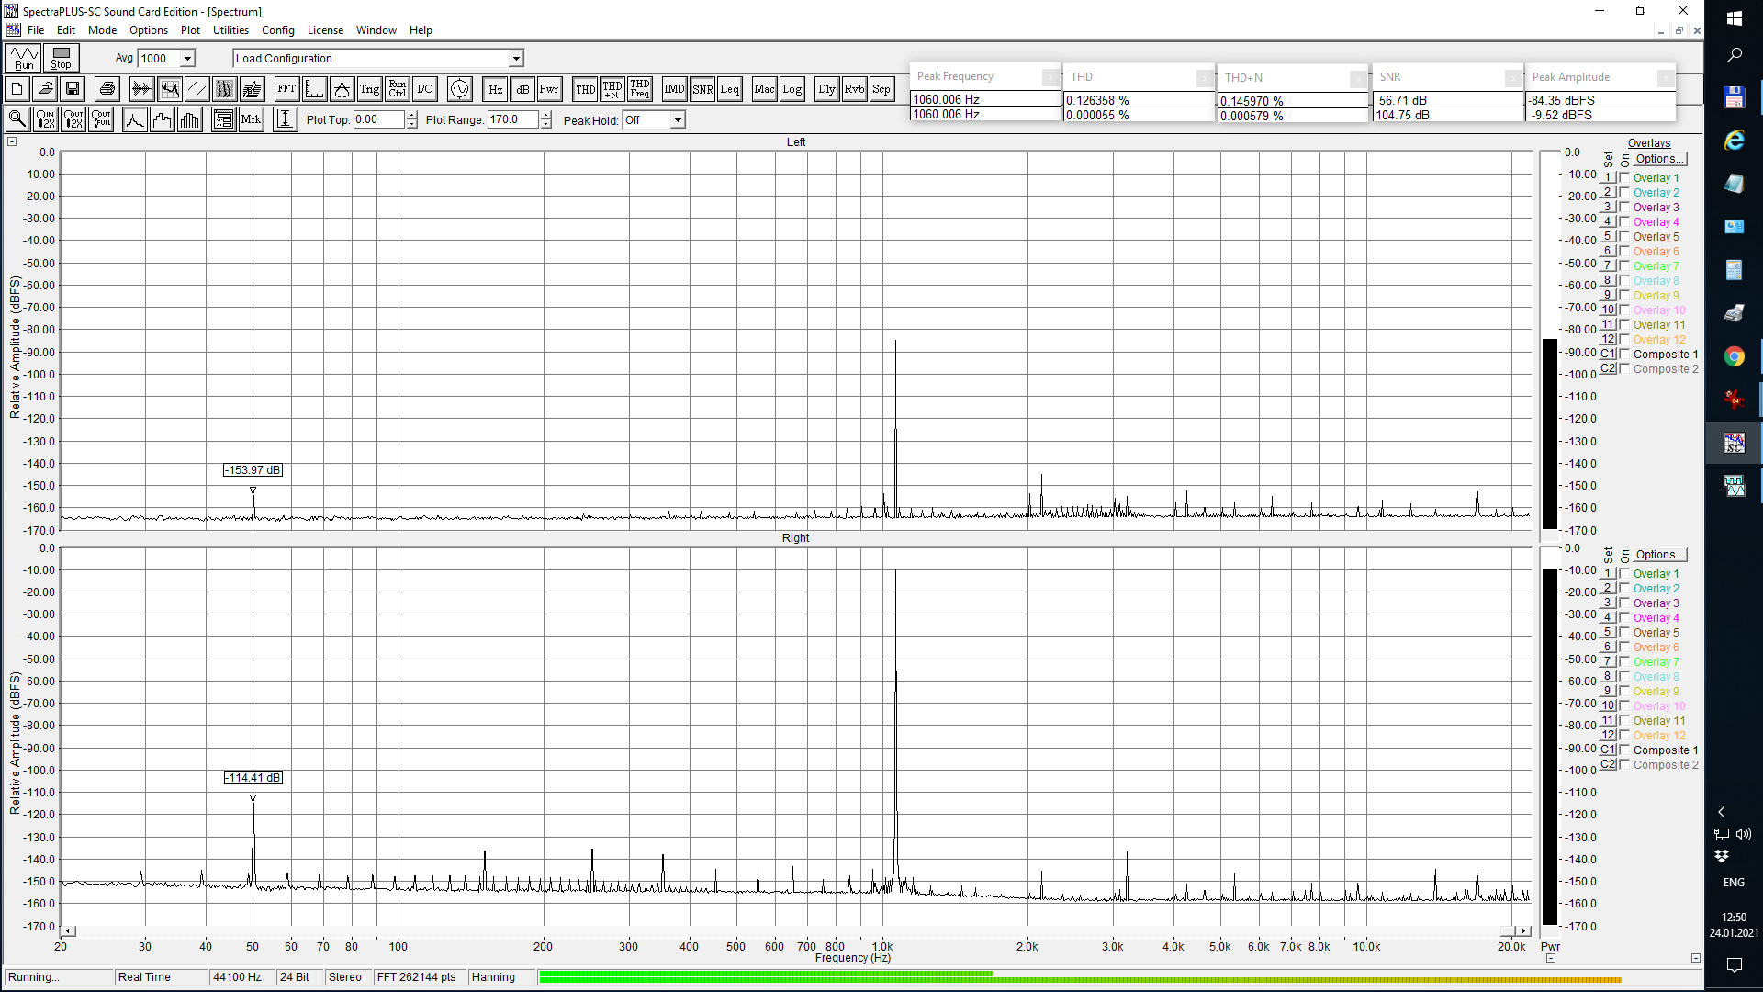Screen dimensions: 1763x992
Task: Open the signal generator sine icon
Action: point(459,89)
